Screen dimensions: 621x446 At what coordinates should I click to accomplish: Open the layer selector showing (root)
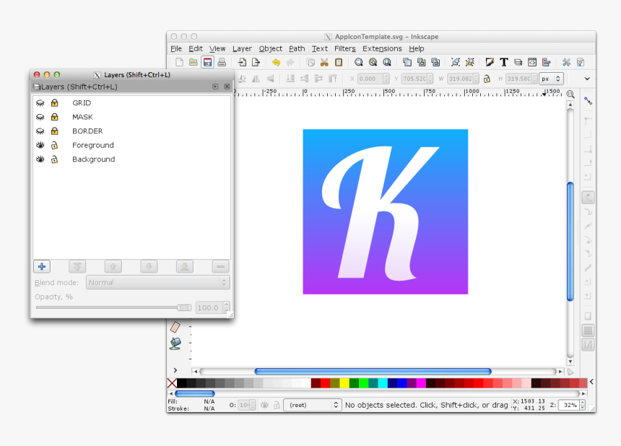(312, 404)
